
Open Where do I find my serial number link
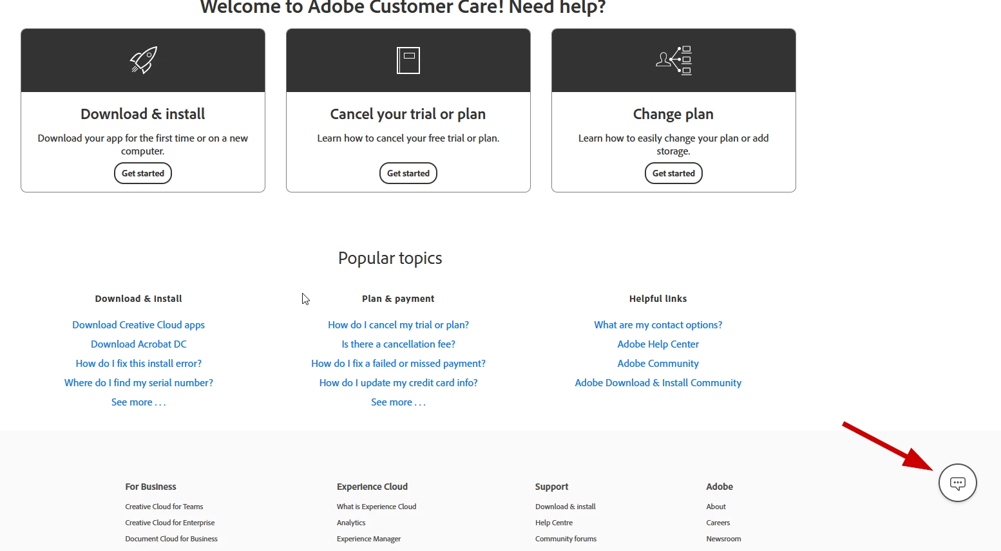tap(138, 383)
